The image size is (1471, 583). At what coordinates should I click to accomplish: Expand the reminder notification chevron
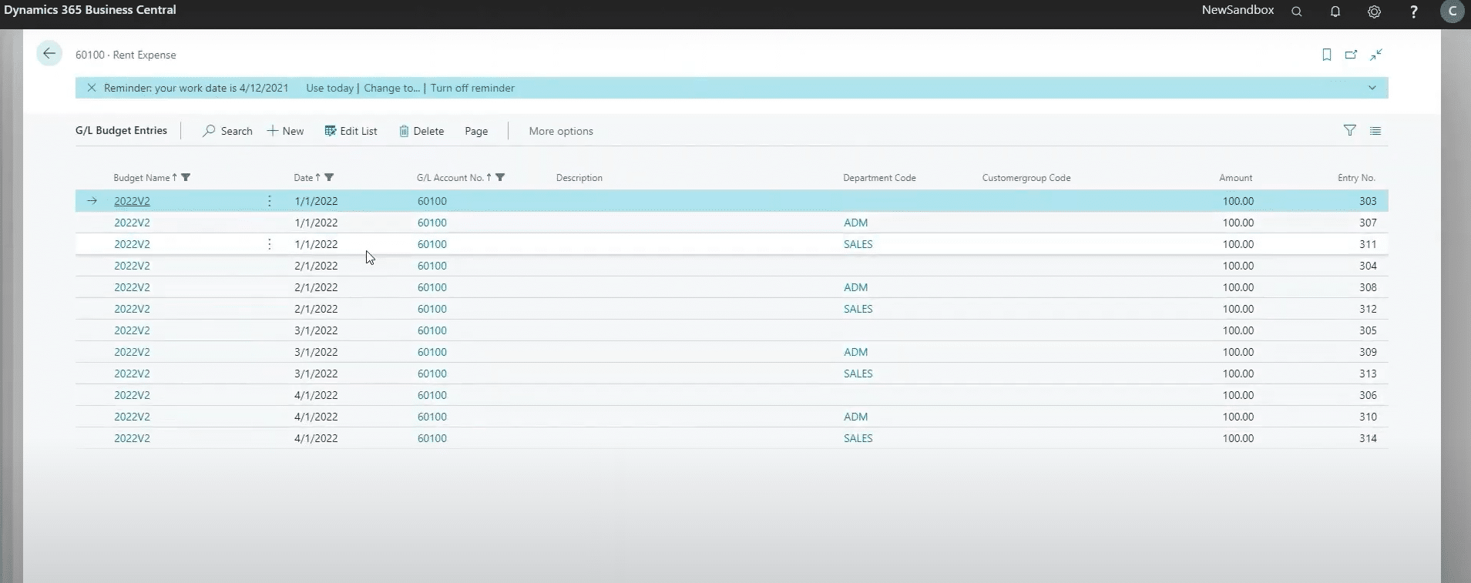coord(1372,88)
